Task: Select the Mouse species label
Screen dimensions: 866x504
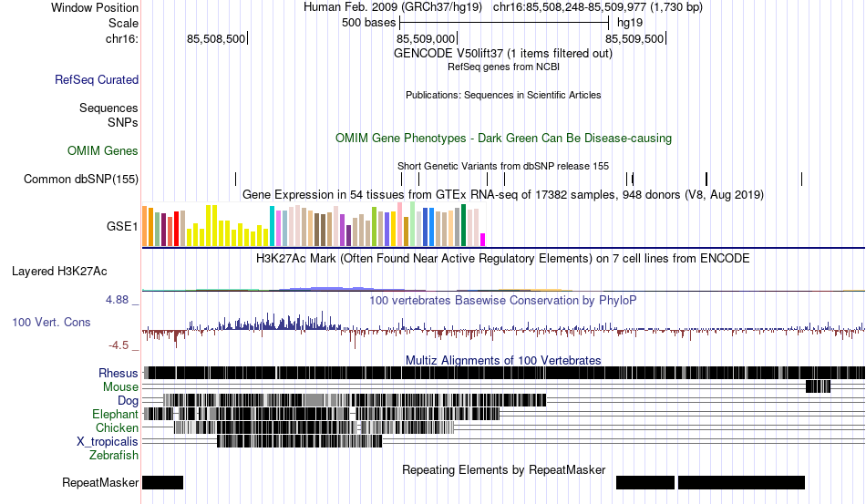Action: coord(120,387)
